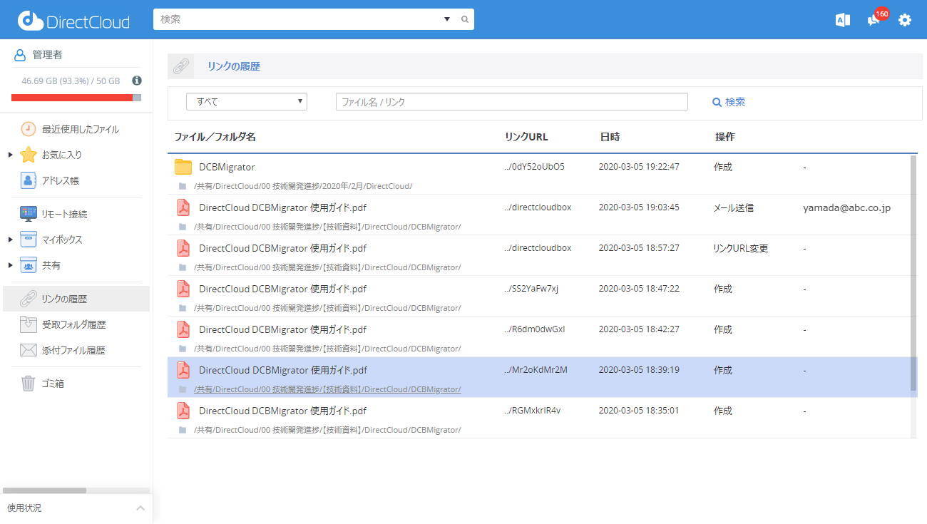Click the 検索 search button
This screenshot has height=524, width=927.
coord(729,102)
